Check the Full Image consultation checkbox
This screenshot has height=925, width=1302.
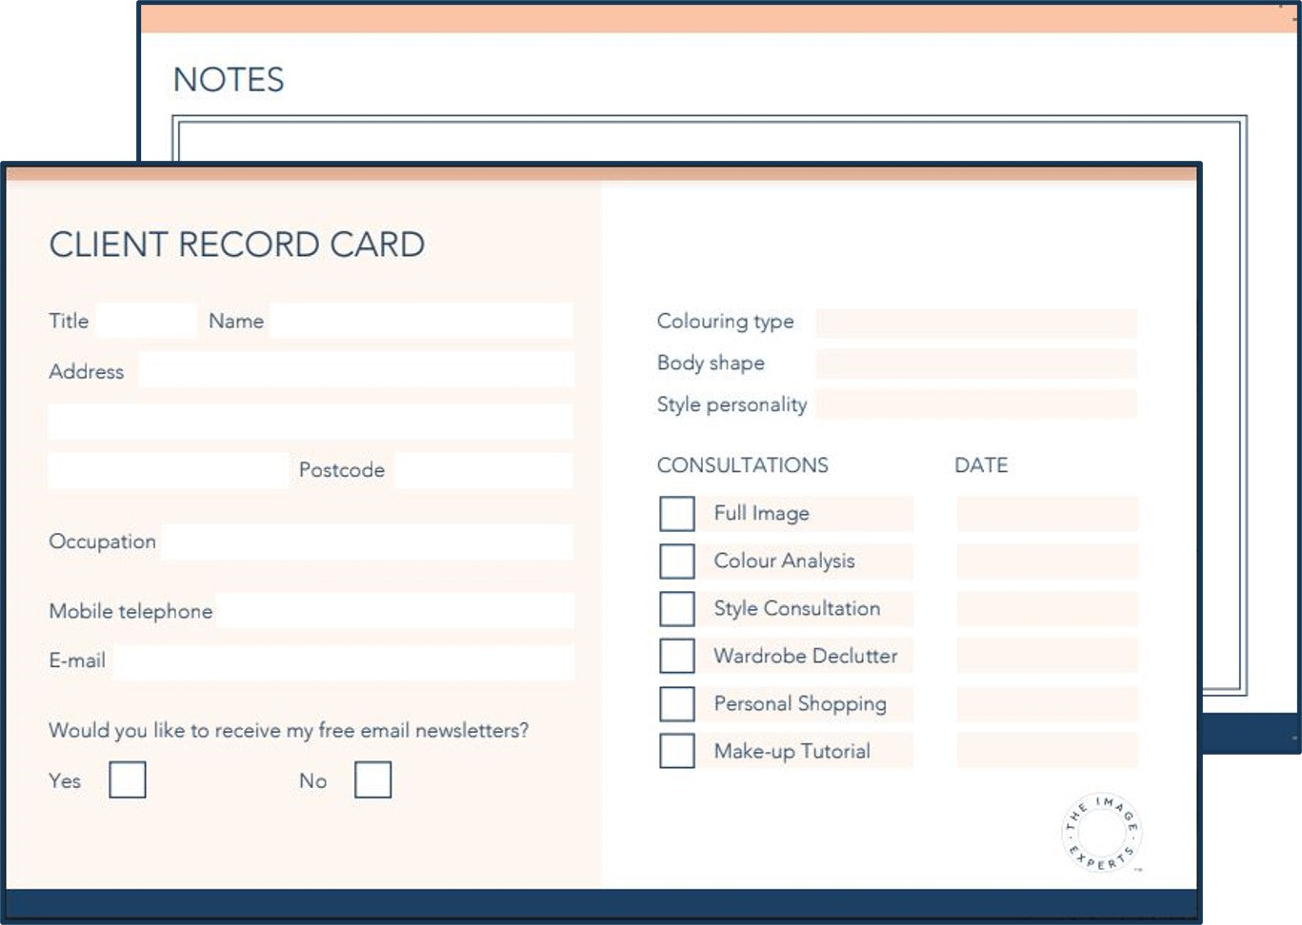(x=676, y=513)
